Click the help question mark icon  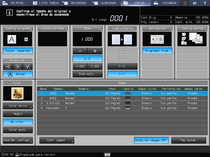tap(205, 3)
